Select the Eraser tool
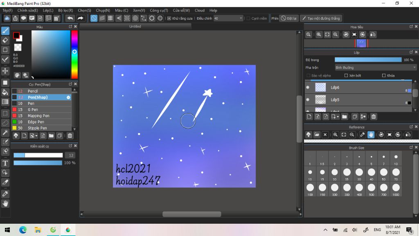The width and height of the screenshot is (419, 236). [5, 41]
